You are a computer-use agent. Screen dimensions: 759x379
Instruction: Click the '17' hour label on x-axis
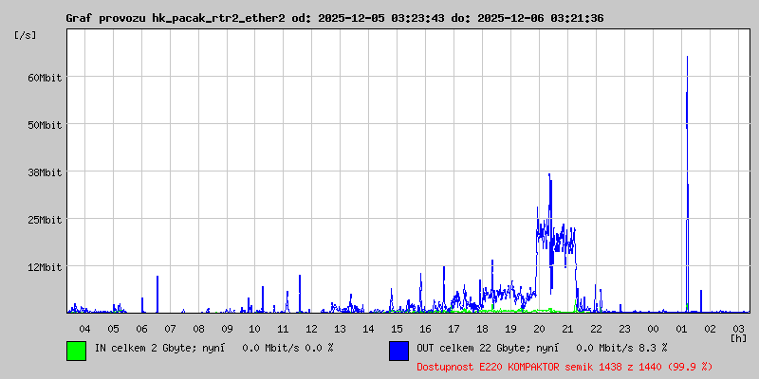coord(454,329)
